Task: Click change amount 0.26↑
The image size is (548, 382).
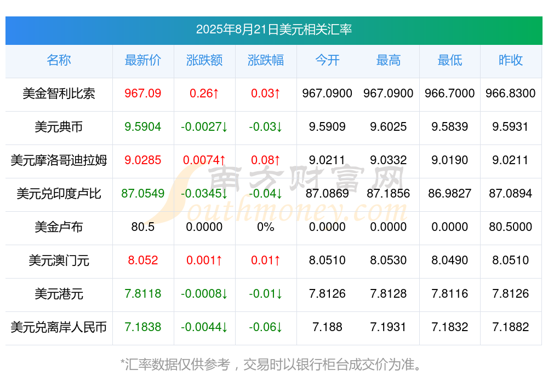Action: (204, 94)
